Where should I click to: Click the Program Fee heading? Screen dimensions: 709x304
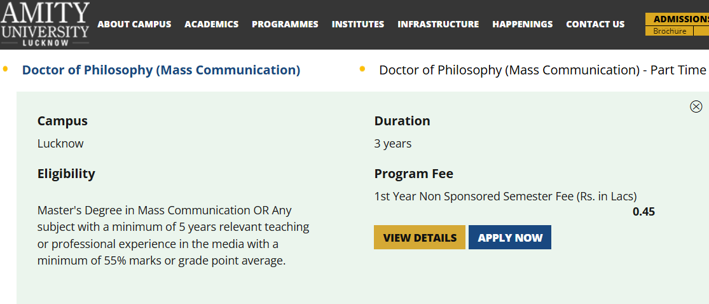click(x=413, y=174)
